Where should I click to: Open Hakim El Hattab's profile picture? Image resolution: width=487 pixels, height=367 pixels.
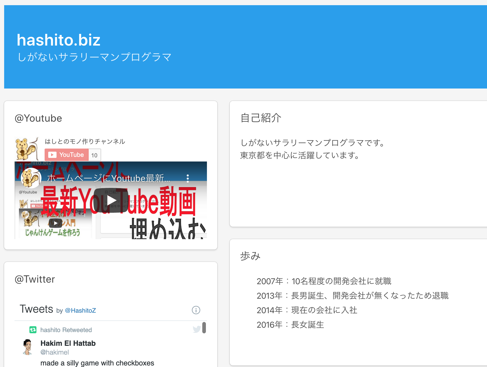pyautogui.click(x=27, y=347)
